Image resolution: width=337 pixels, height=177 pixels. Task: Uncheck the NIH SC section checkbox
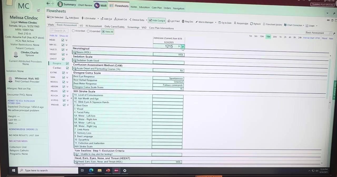coord(63,45)
